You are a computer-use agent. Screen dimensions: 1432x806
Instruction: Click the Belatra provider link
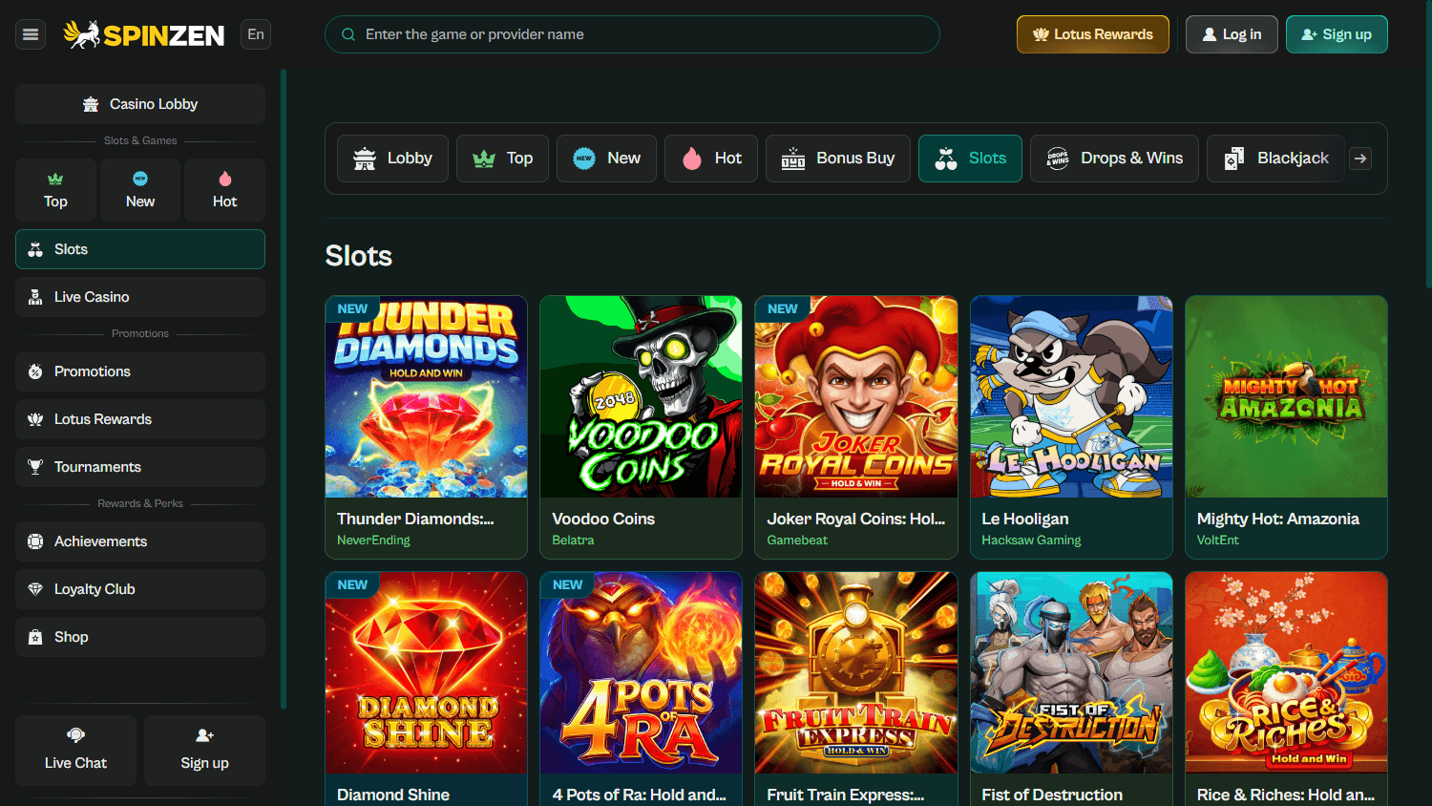pyautogui.click(x=573, y=541)
